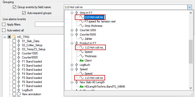Open the field name combo box arrow
Viewport: 195px width, 97px height.
click(x=189, y=7)
